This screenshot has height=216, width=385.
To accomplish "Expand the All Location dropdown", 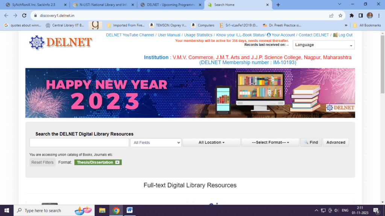I will (x=211, y=142).
